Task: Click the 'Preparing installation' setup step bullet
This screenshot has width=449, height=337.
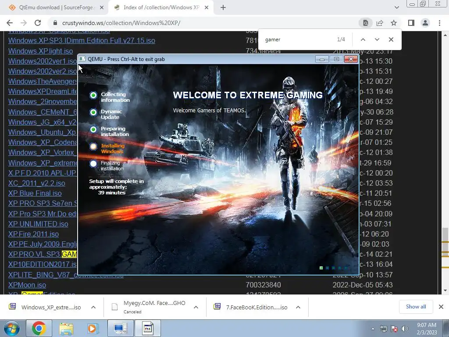Action: click(x=93, y=129)
